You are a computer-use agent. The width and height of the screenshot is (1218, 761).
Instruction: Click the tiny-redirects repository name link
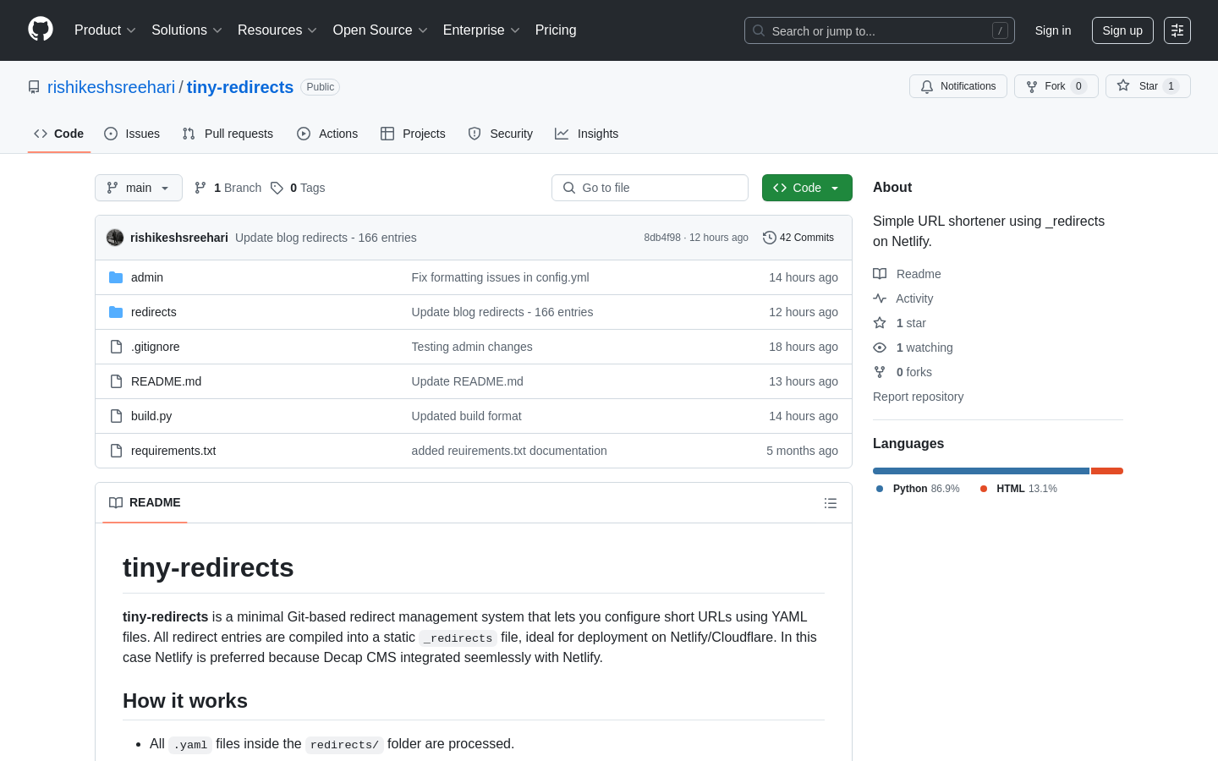pyautogui.click(x=240, y=87)
